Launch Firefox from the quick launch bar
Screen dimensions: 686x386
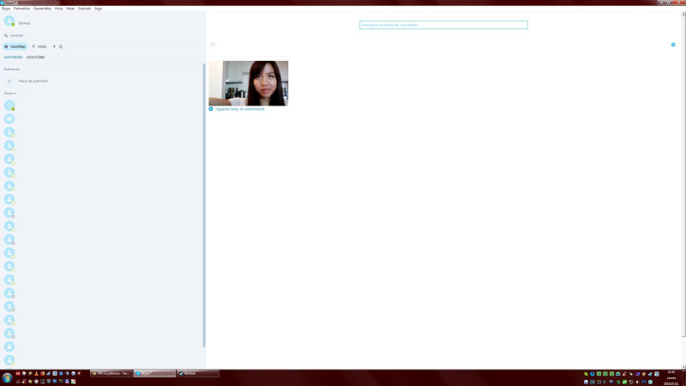tap(42, 374)
